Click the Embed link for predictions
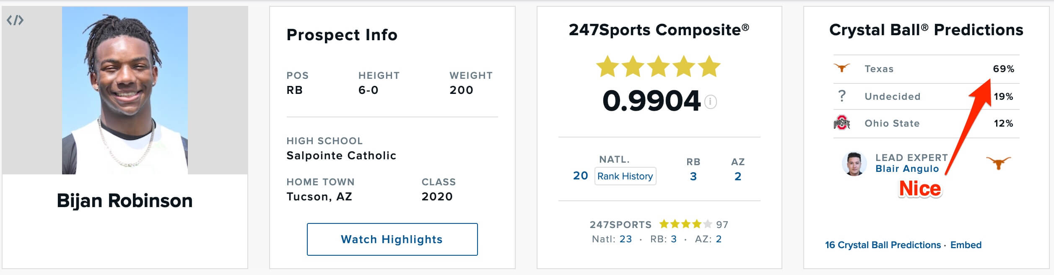This screenshot has height=275, width=1054. pos(966,245)
